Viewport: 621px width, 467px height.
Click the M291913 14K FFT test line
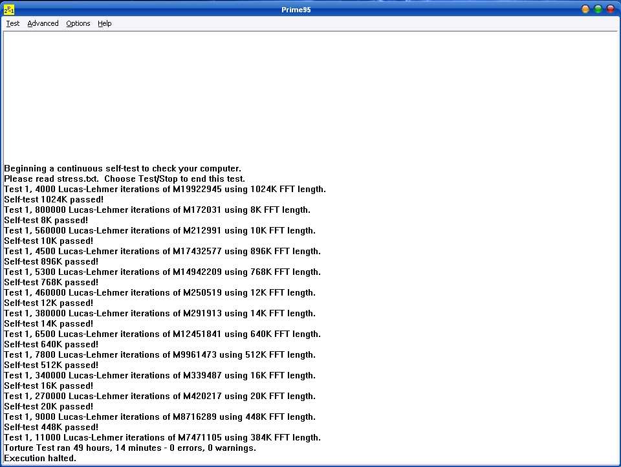[x=160, y=313]
